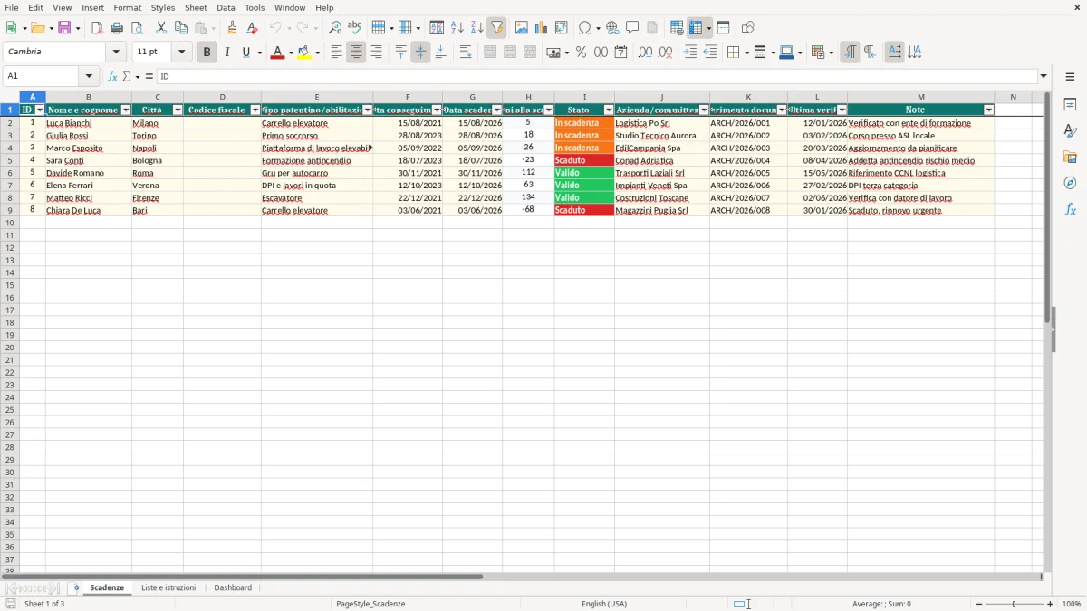Click the font color red swatch
The image size is (1087, 611).
277,53
